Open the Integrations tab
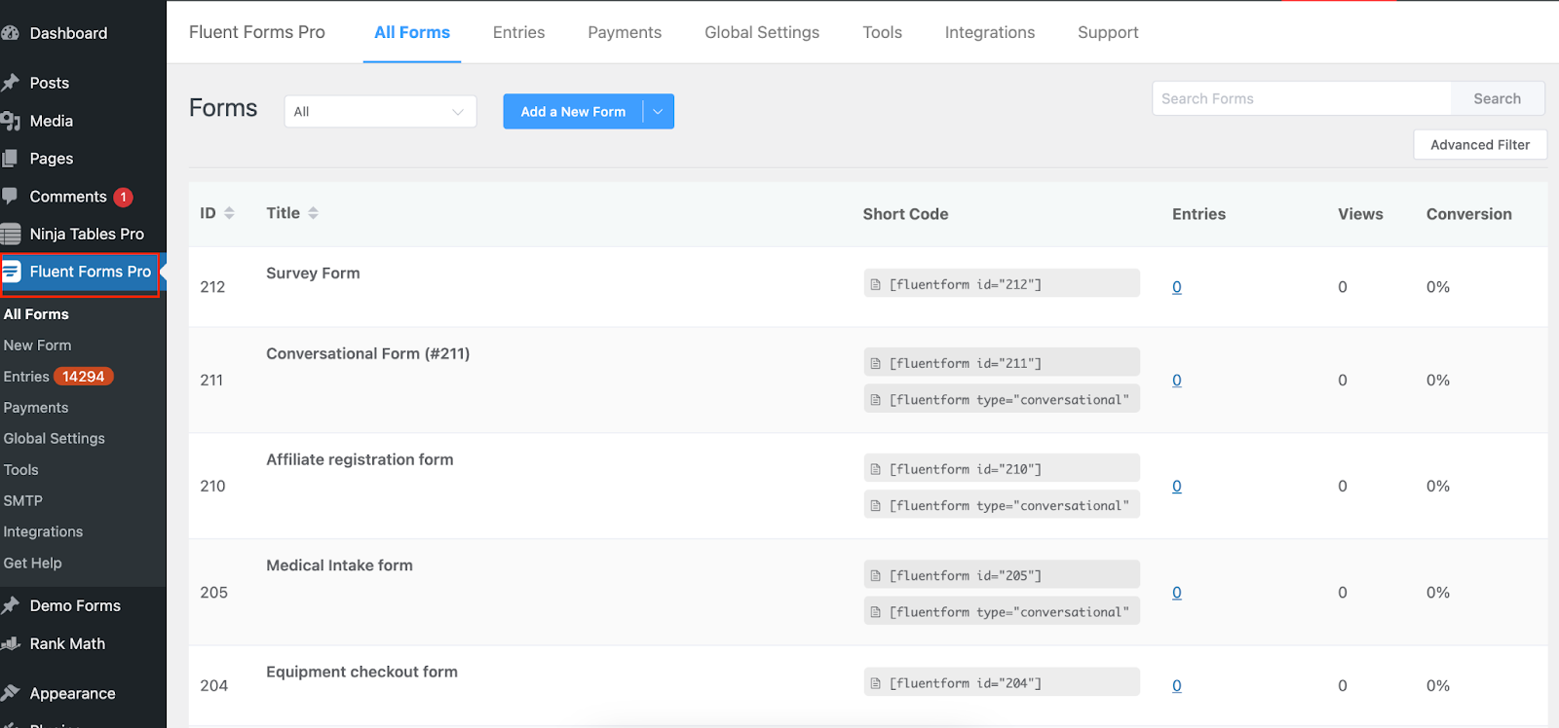The image size is (1559, 728). pos(990,32)
